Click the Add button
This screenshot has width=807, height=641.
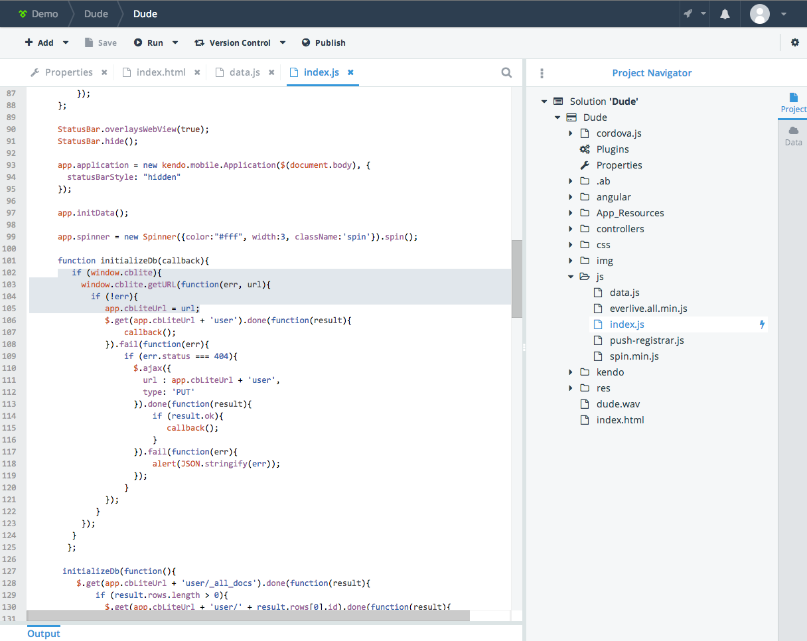coord(39,42)
